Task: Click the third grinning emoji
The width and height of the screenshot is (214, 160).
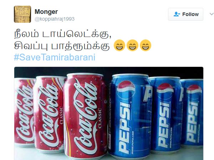Action: tap(146, 45)
